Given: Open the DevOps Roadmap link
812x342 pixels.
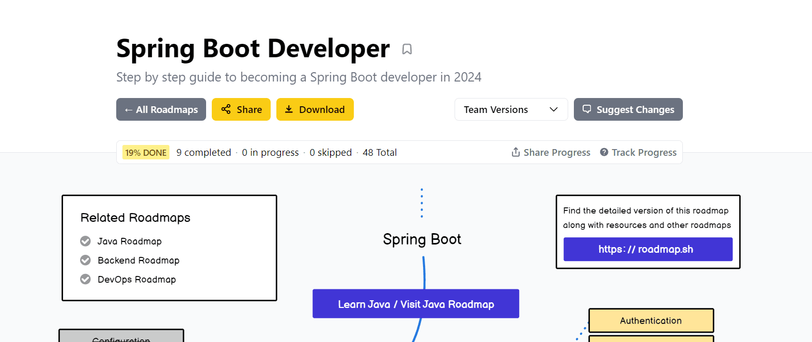Looking at the screenshot, I should 137,280.
